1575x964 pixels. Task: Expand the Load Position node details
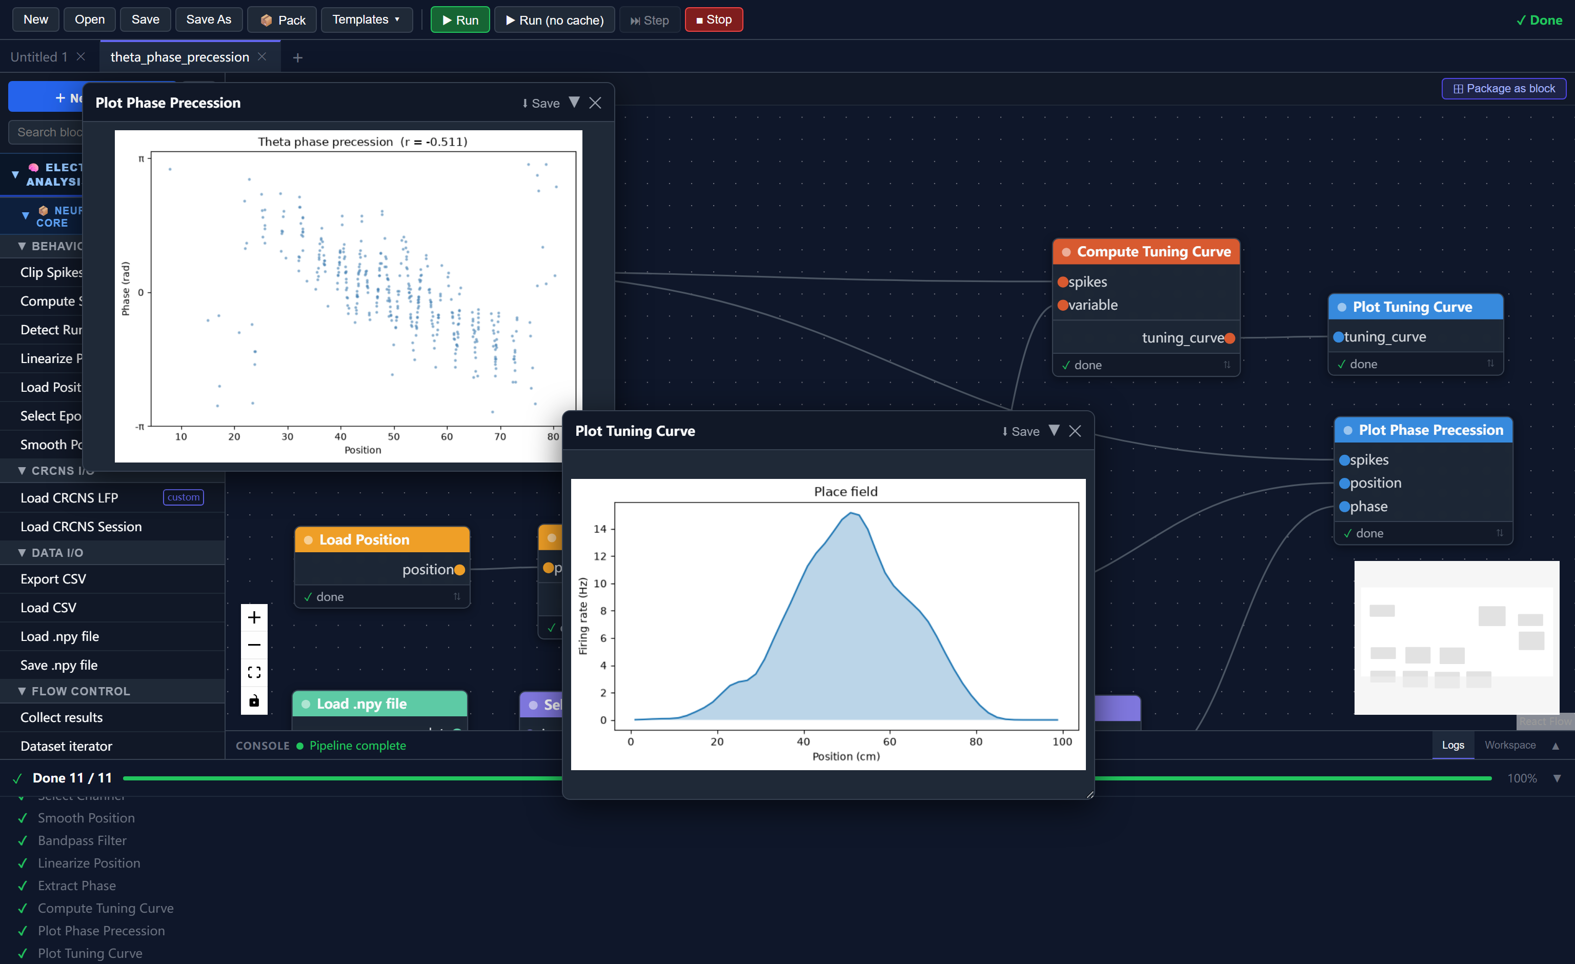[457, 596]
